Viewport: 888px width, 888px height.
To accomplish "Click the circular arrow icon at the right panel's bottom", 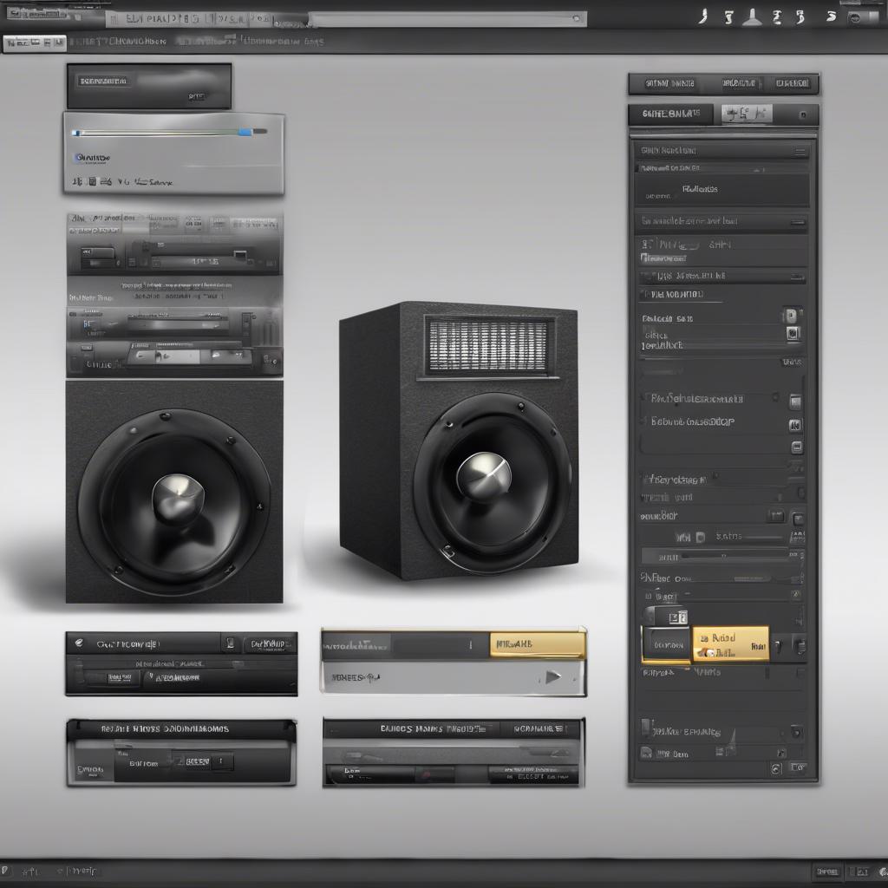I will pos(776,768).
